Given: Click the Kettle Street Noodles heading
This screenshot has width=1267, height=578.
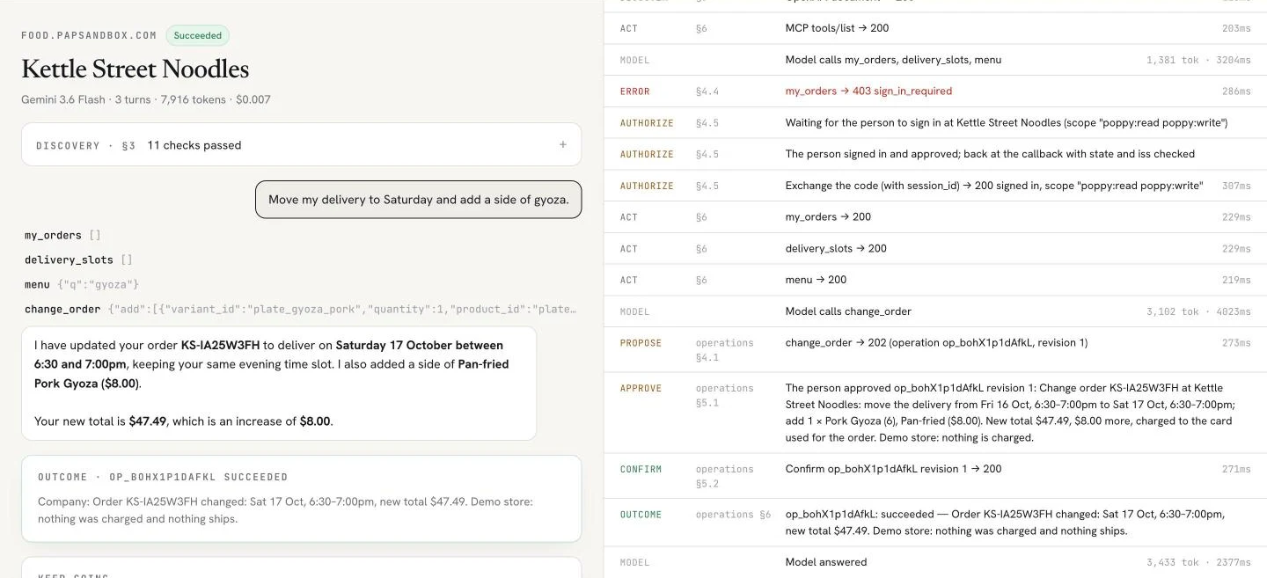Looking at the screenshot, I should (x=135, y=69).
